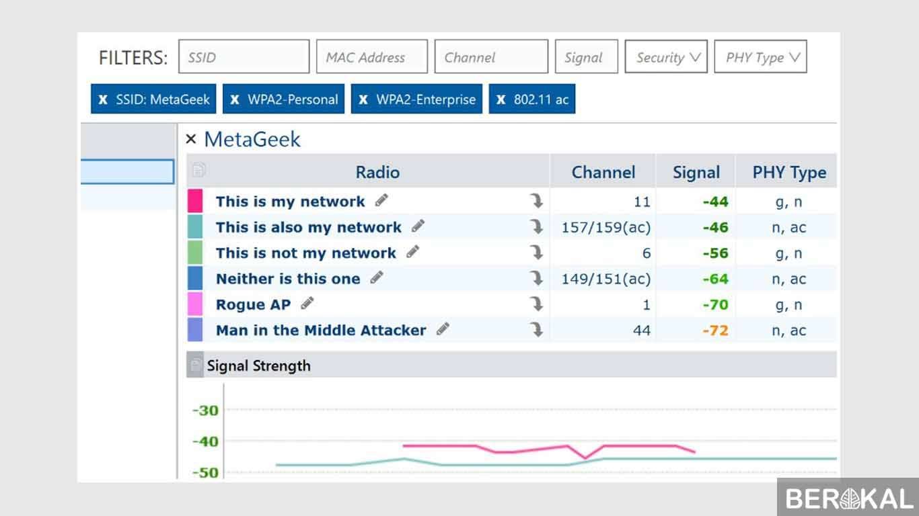The height and width of the screenshot is (516, 919).
Task: Remove the WPA2-Enterprise filter tag
Action: click(x=363, y=99)
